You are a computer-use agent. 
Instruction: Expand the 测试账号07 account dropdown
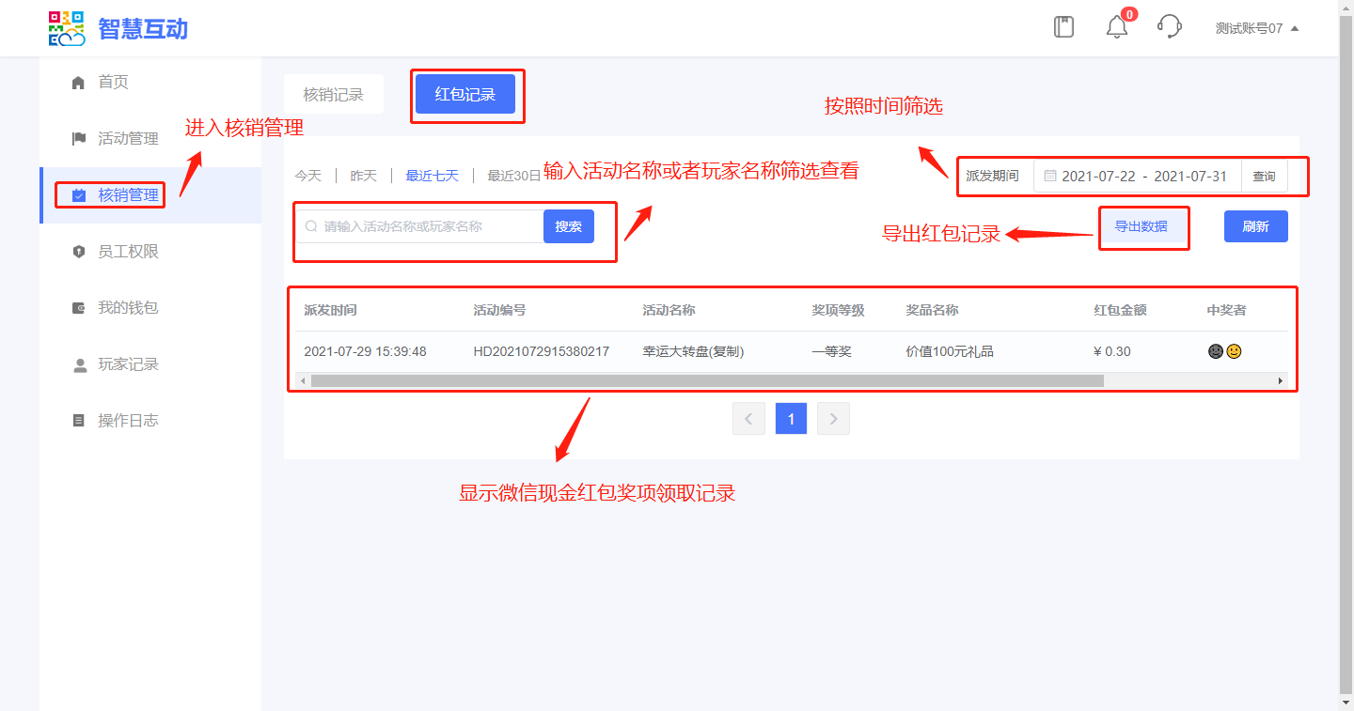point(1256,28)
